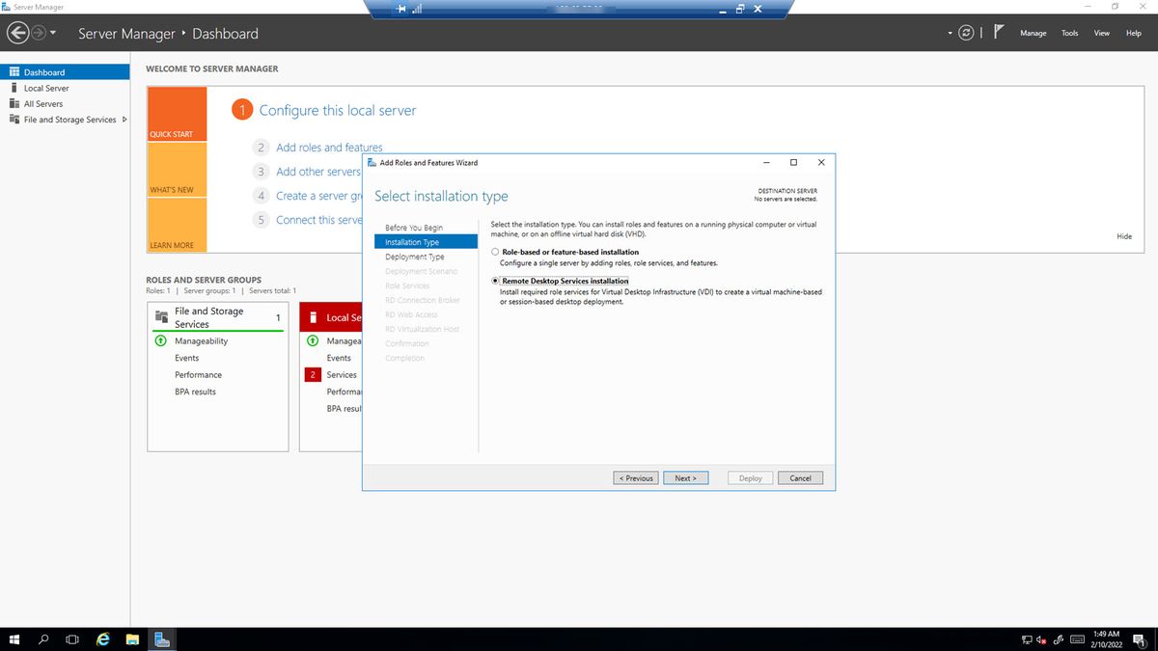
Task: Select Local Server in the left navigation
Action: [65, 88]
